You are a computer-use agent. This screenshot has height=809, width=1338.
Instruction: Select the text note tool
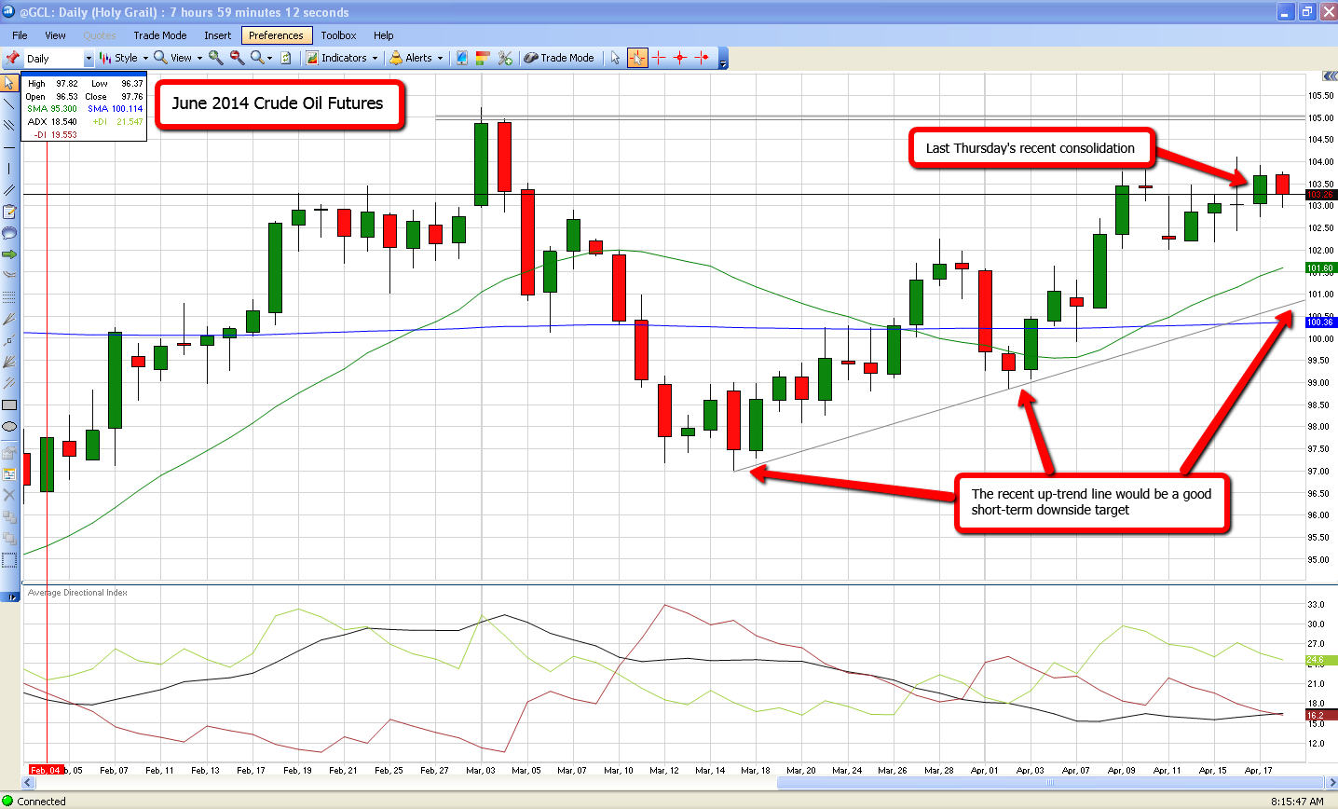point(9,212)
